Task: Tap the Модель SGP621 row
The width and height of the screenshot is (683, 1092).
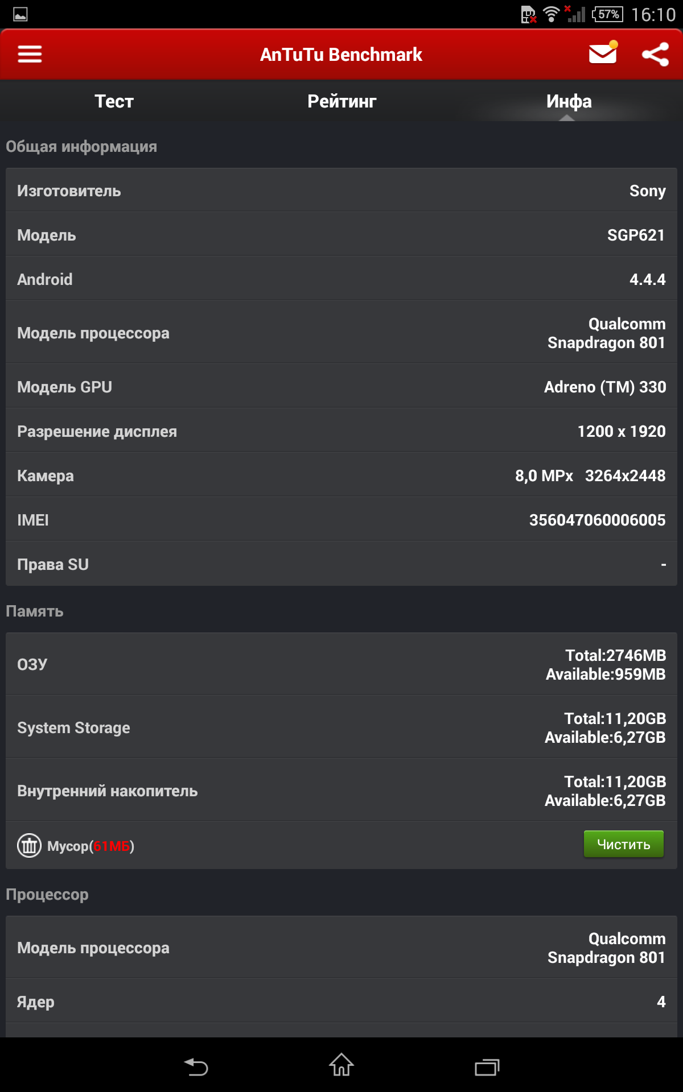Action: tap(341, 235)
